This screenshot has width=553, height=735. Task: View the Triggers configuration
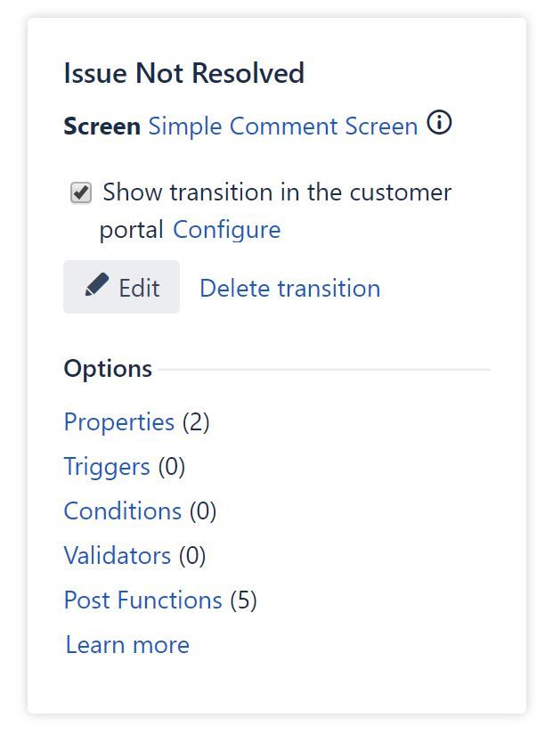pos(107,467)
